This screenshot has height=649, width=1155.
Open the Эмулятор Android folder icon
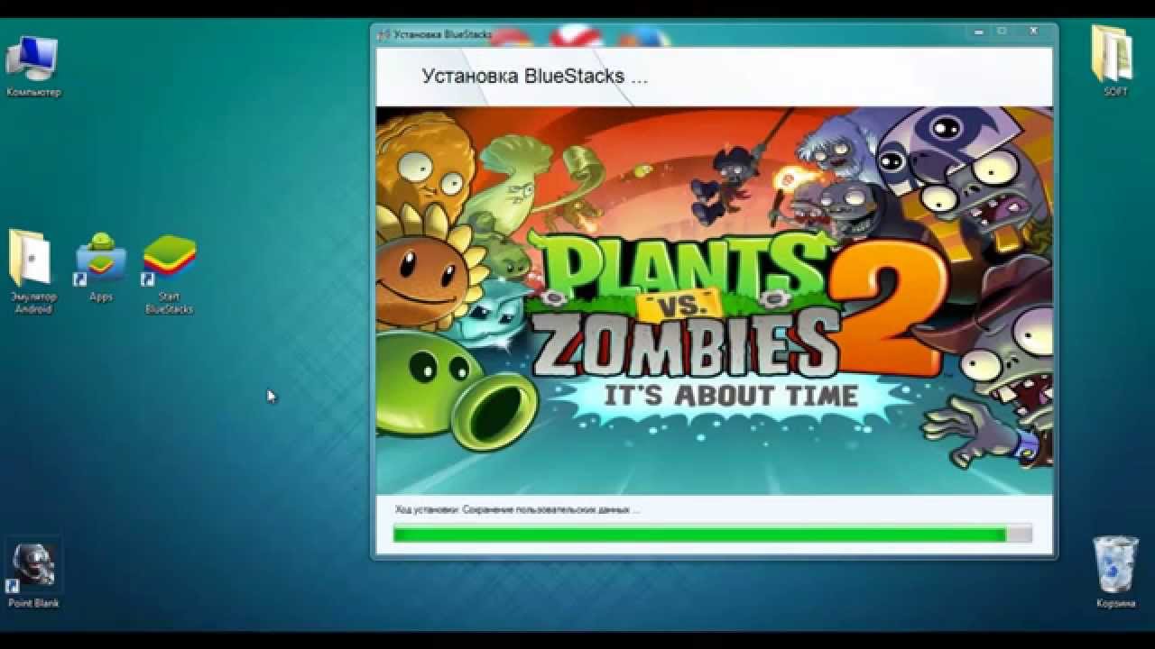coord(32,271)
